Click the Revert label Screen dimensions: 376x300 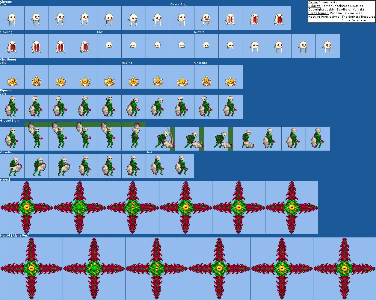point(199,32)
